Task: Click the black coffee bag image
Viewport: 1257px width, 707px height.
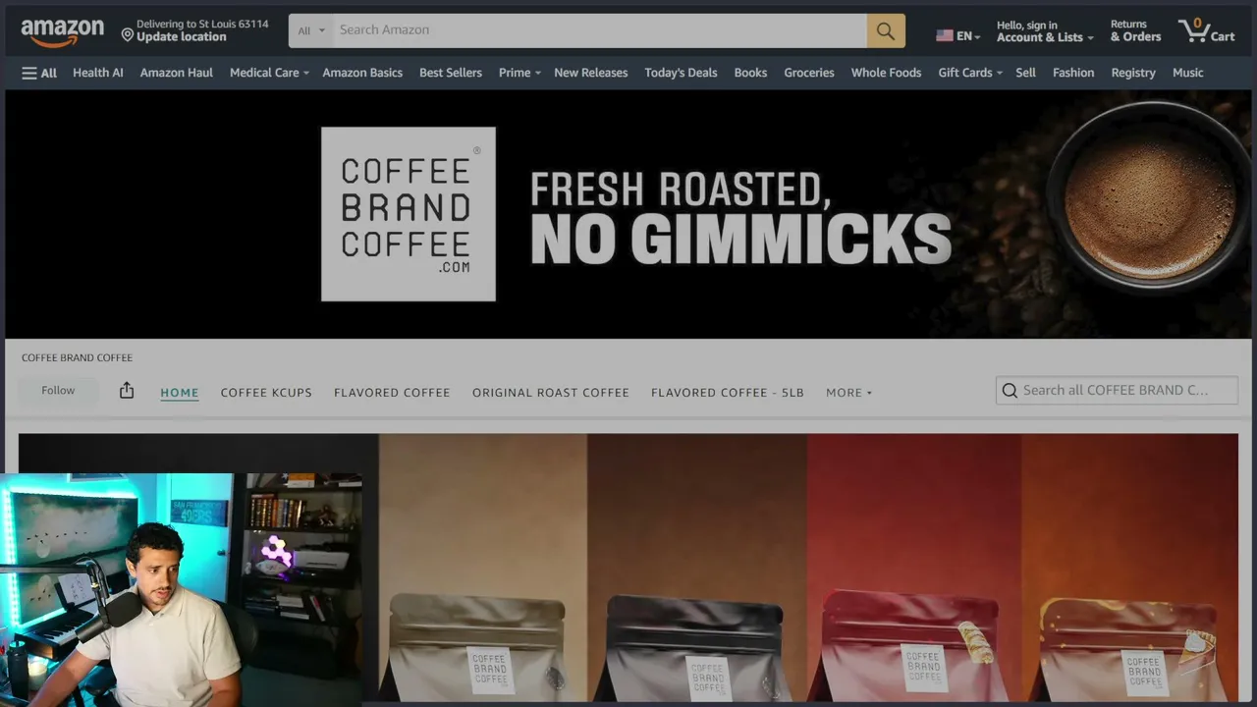Action: coord(695,648)
